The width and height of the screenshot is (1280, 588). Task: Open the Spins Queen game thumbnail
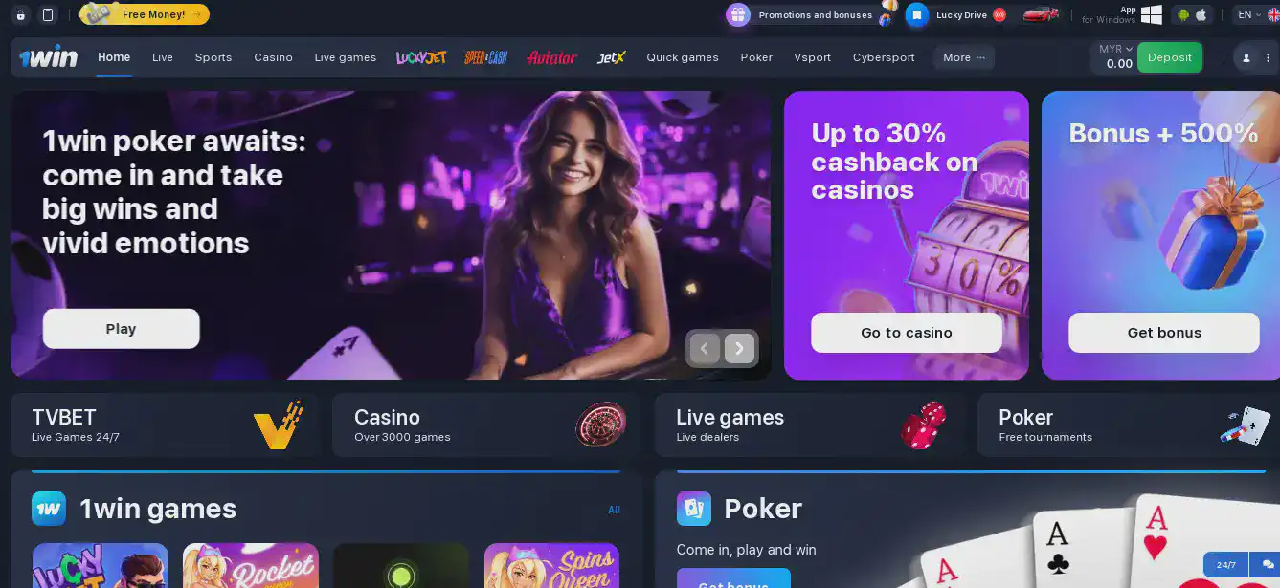(x=551, y=566)
